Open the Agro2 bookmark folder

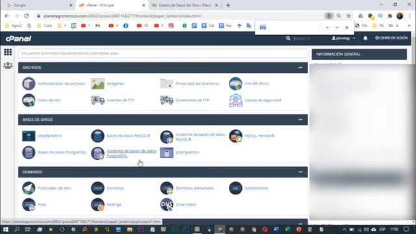click(x=14, y=26)
